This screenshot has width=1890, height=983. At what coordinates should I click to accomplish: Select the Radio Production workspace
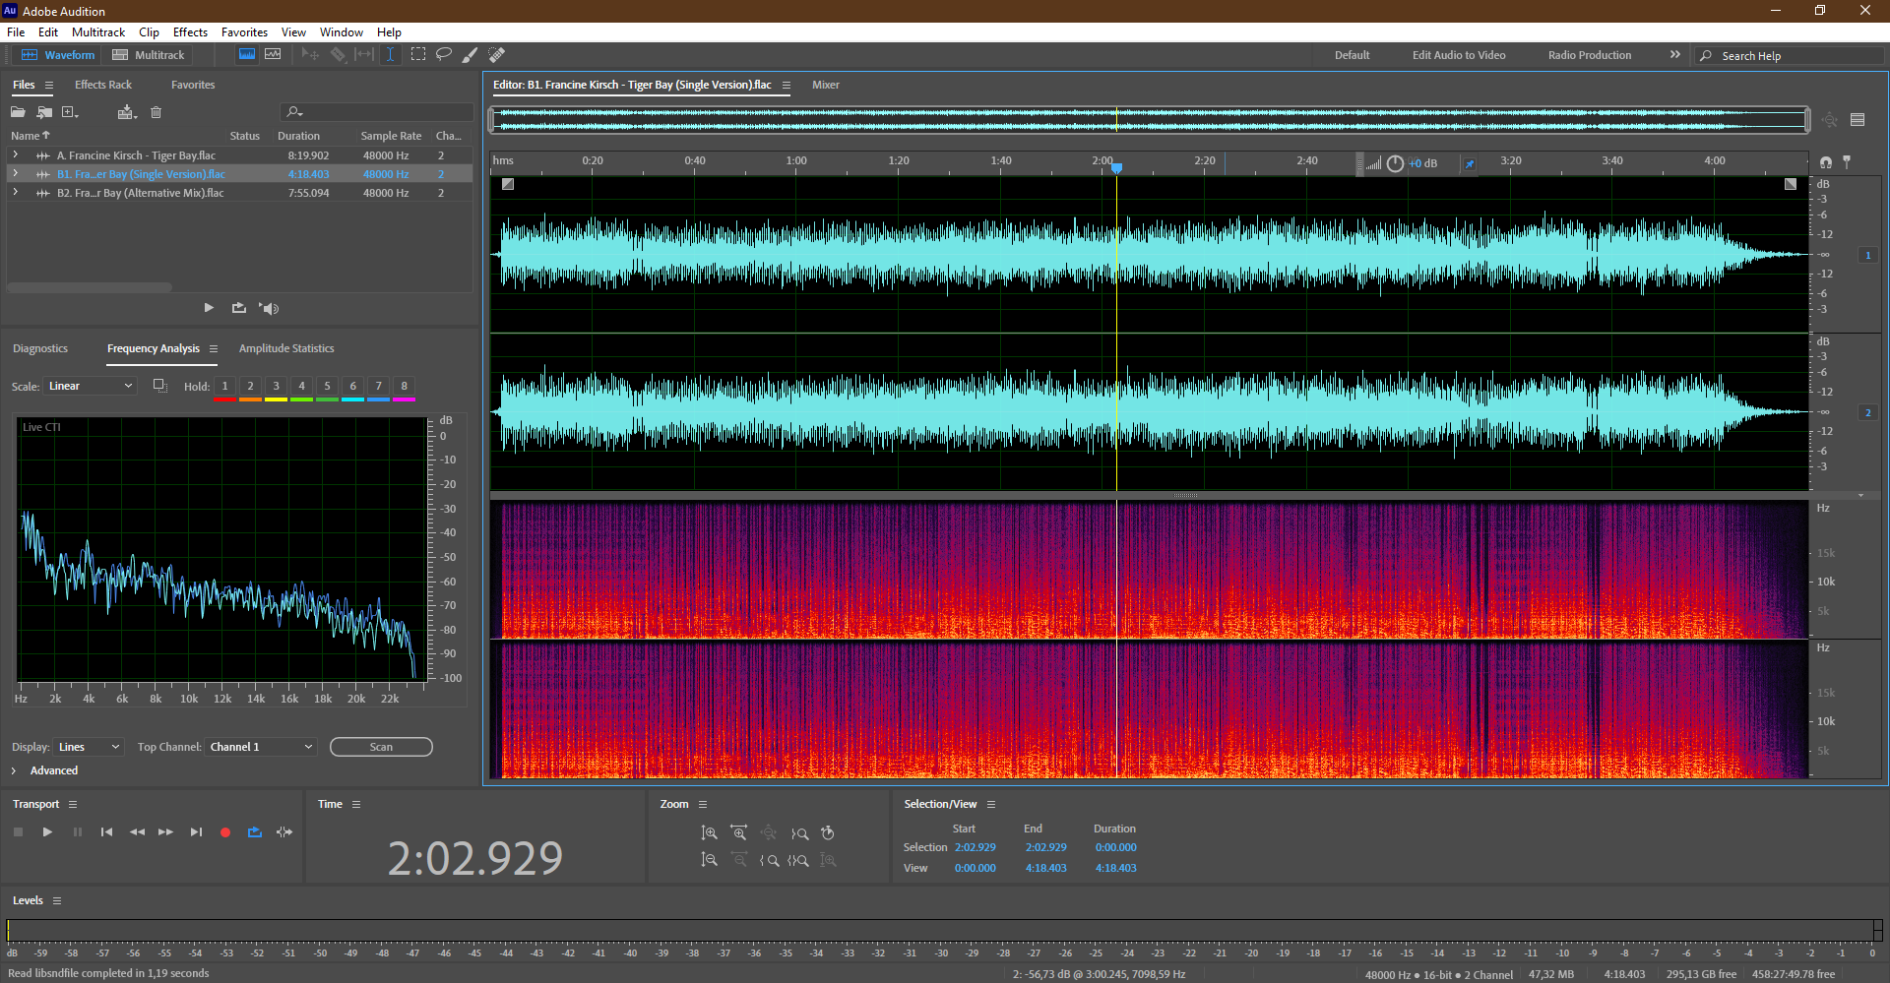(1590, 55)
